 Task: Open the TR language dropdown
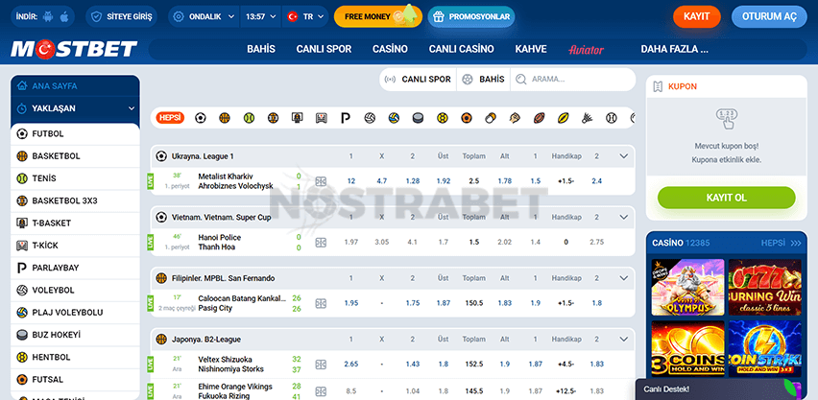tap(305, 16)
